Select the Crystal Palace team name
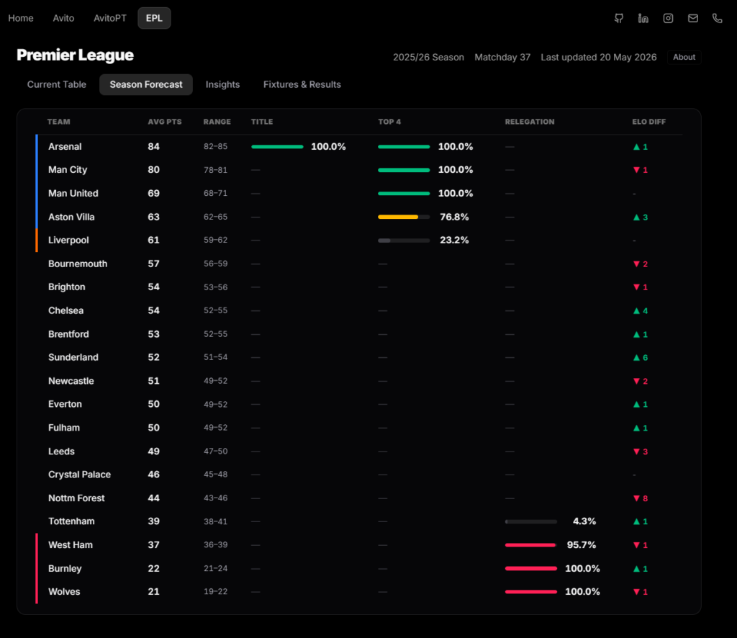Image resolution: width=737 pixels, height=638 pixels. point(79,475)
